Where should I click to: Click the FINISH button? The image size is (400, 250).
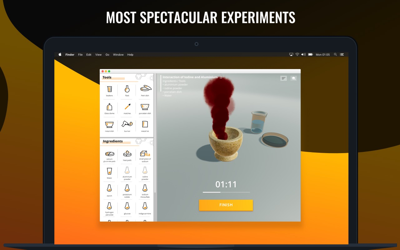tap(226, 205)
